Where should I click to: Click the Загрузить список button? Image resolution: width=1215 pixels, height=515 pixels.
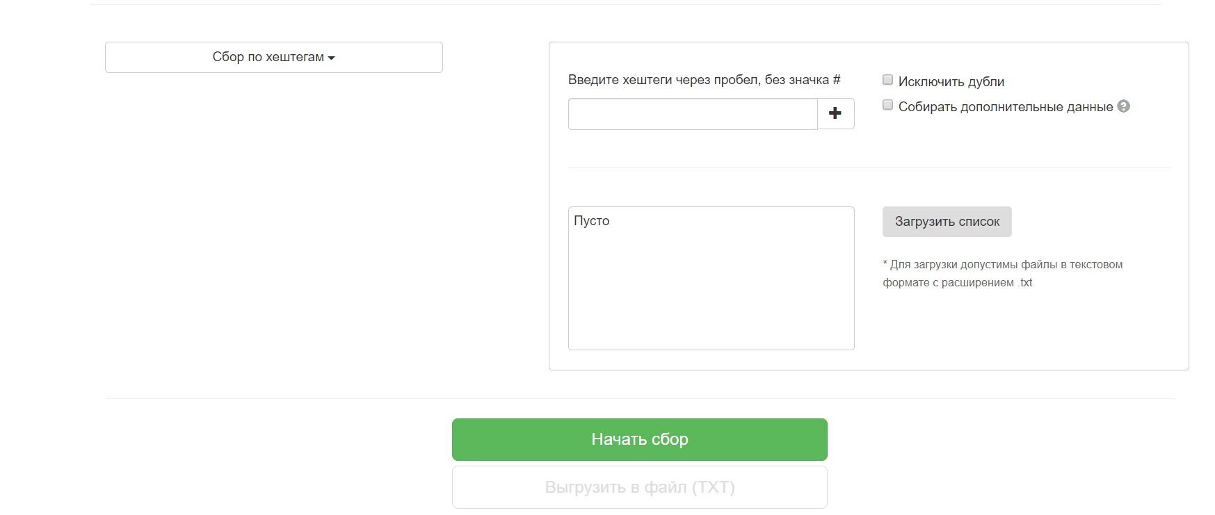(947, 222)
